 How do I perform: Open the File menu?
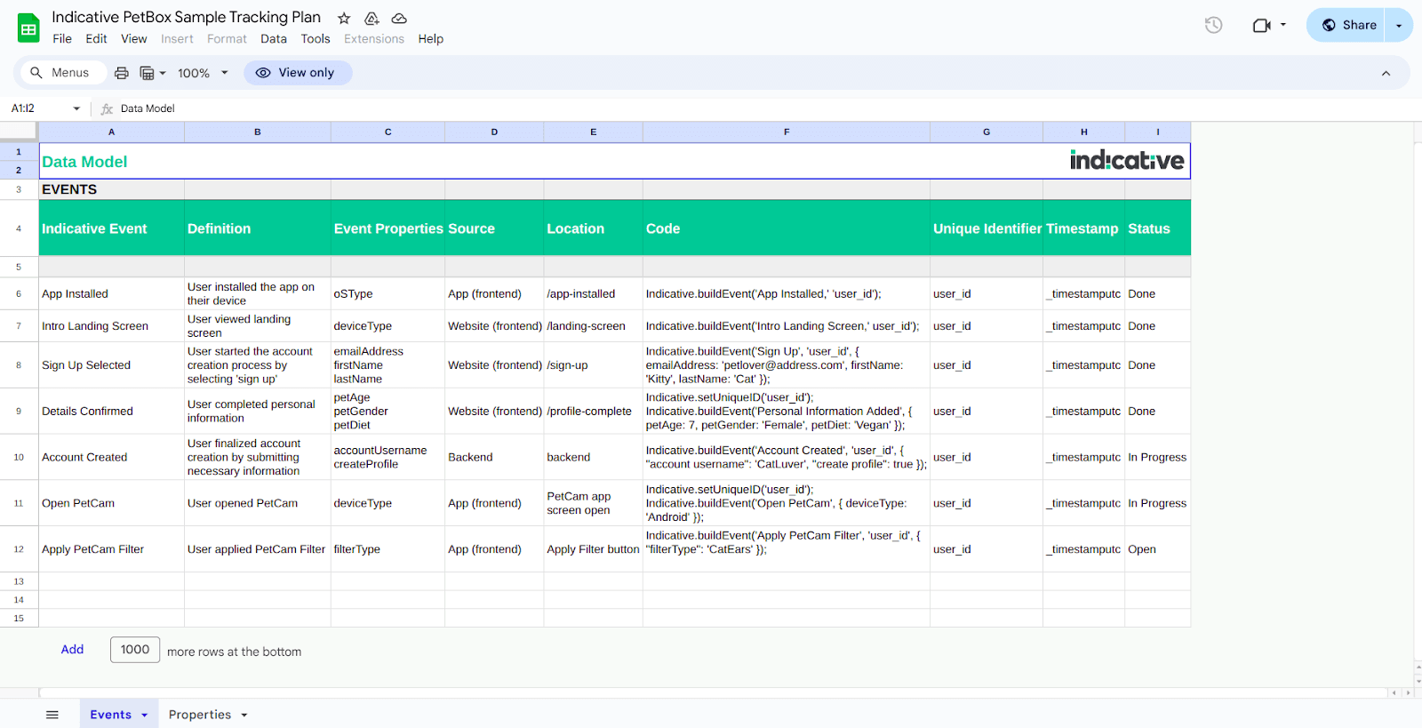[62, 39]
